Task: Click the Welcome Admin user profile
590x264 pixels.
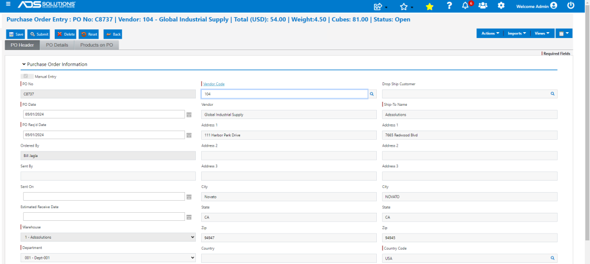Action: pyautogui.click(x=536, y=6)
